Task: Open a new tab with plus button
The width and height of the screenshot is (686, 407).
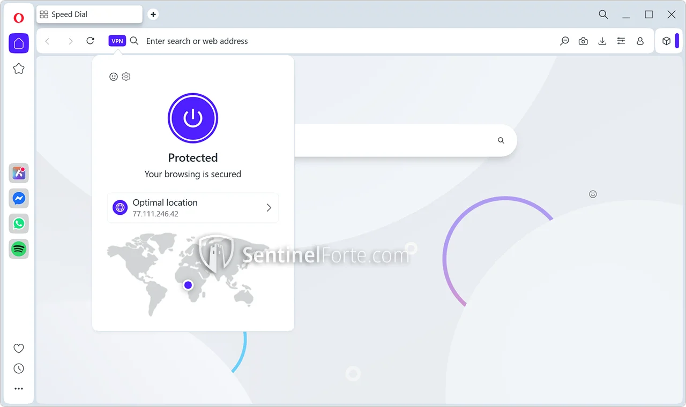Action: [x=153, y=14]
